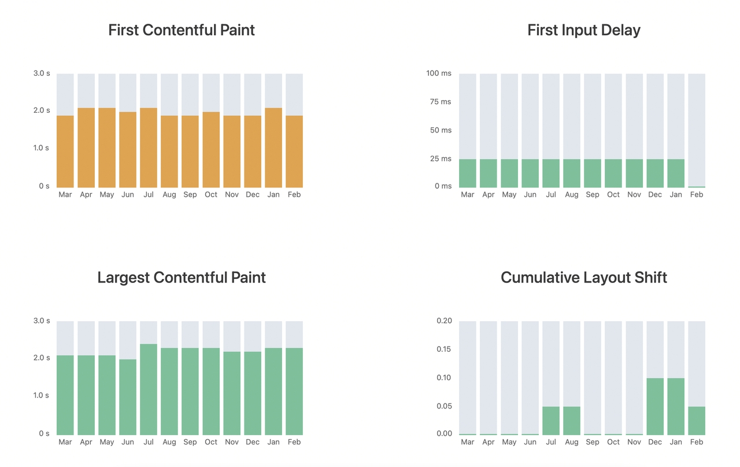Image resolution: width=740 pixels, height=467 pixels.
Task: Click December's green bar in Cumulative Layout Shift
Action: [x=655, y=406]
